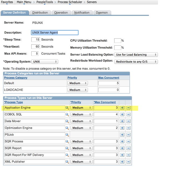Add row after SQR Report For WF Delivery
The width and height of the screenshot is (178, 172).
click(x=122, y=155)
